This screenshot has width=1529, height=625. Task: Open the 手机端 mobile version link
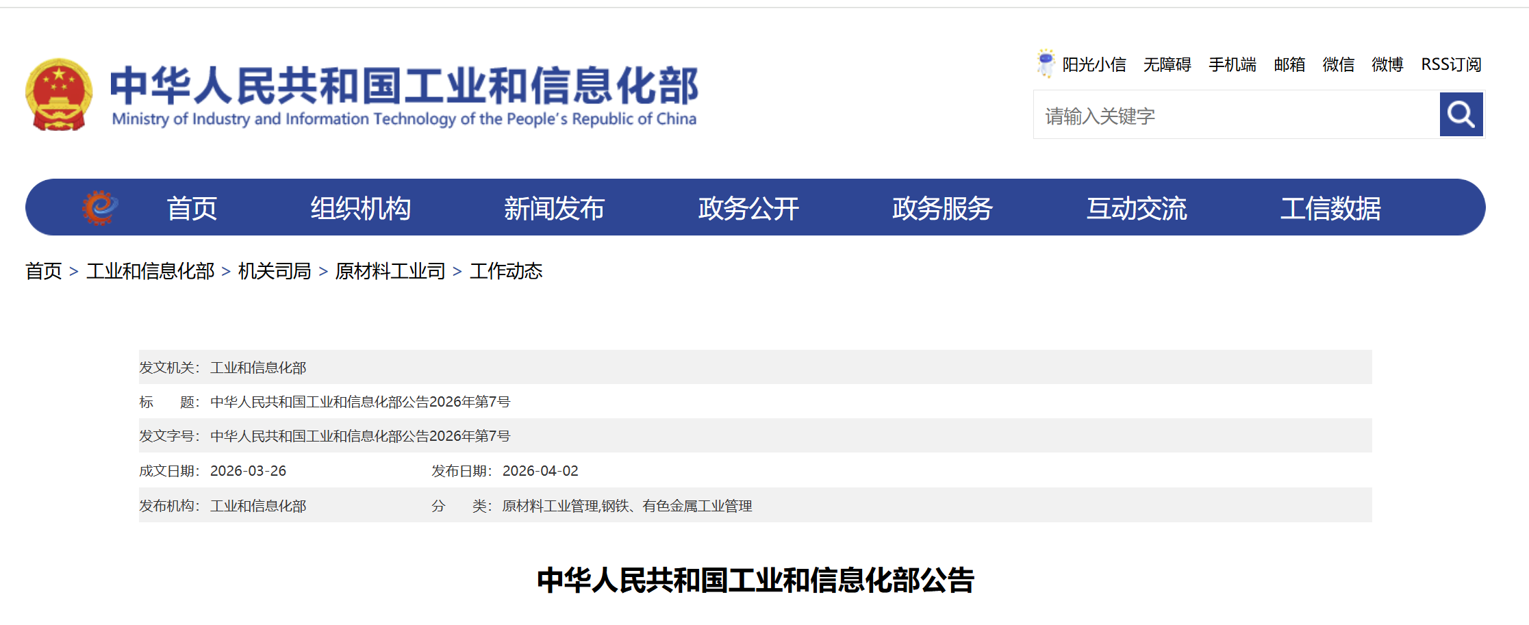point(1232,64)
